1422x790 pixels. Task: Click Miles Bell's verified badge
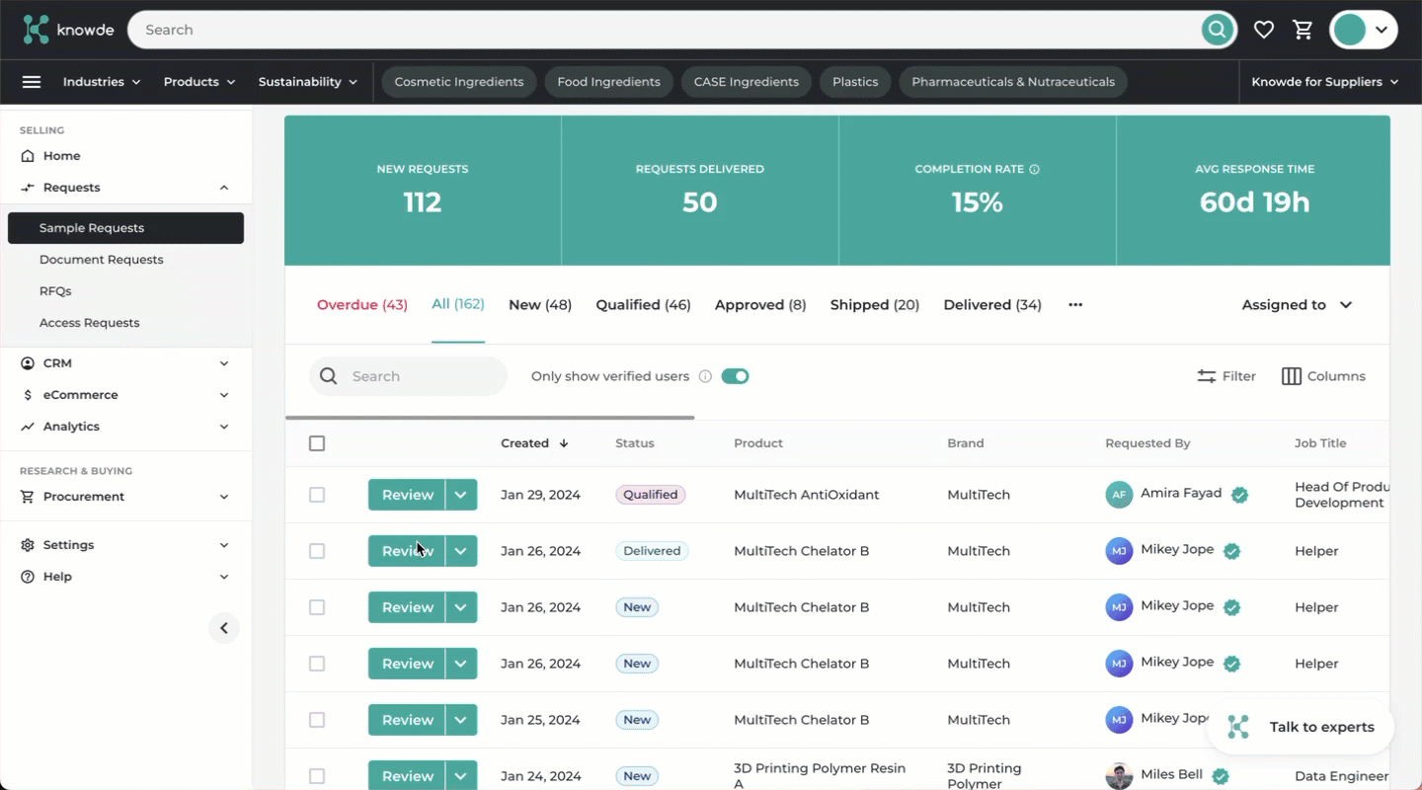[1221, 776]
